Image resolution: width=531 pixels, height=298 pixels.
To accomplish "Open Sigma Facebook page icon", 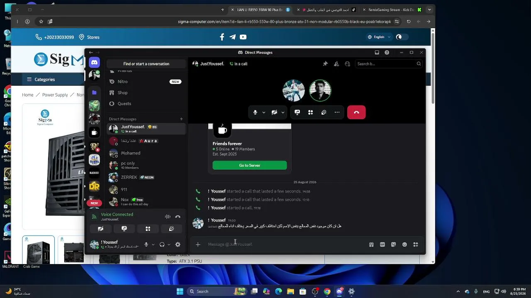I will (222, 37).
